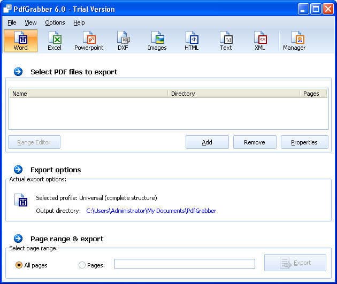This screenshot has width=337, height=284.
Task: Click the PdfGrabber title bar app icon
Action: click(x=7, y=9)
